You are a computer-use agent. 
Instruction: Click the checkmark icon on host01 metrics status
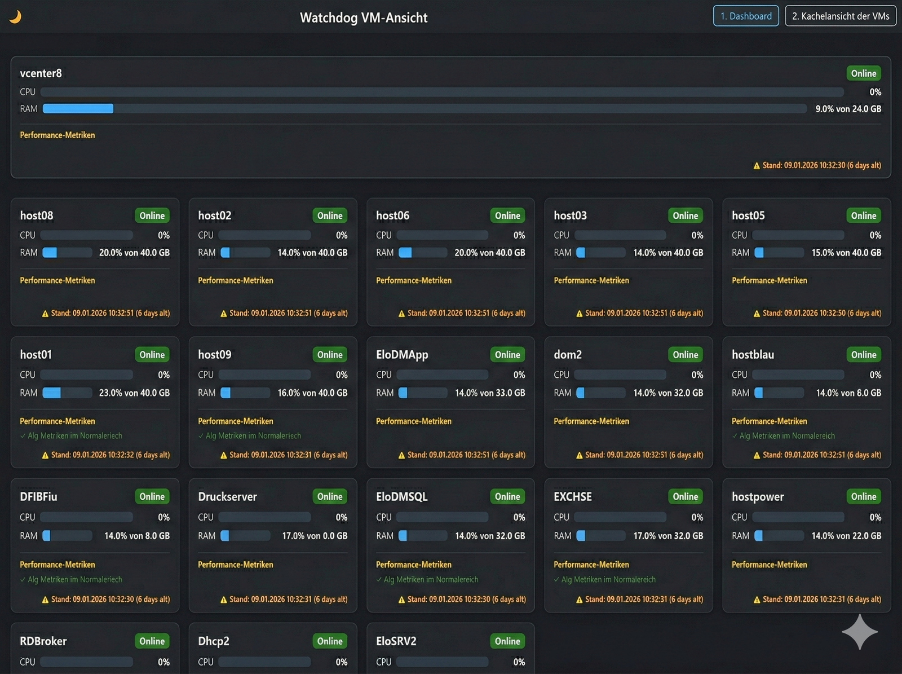pyautogui.click(x=23, y=436)
